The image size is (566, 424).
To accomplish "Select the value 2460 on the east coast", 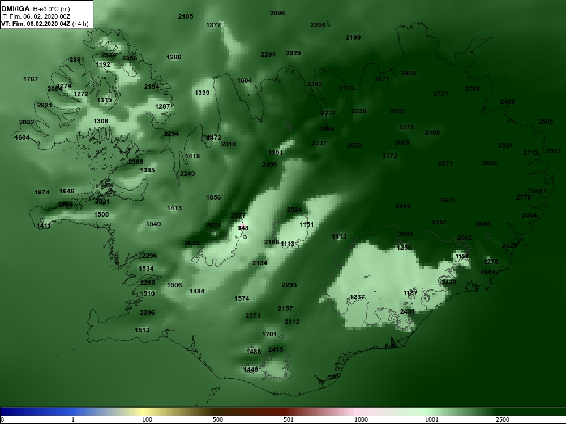I will 508,102.
